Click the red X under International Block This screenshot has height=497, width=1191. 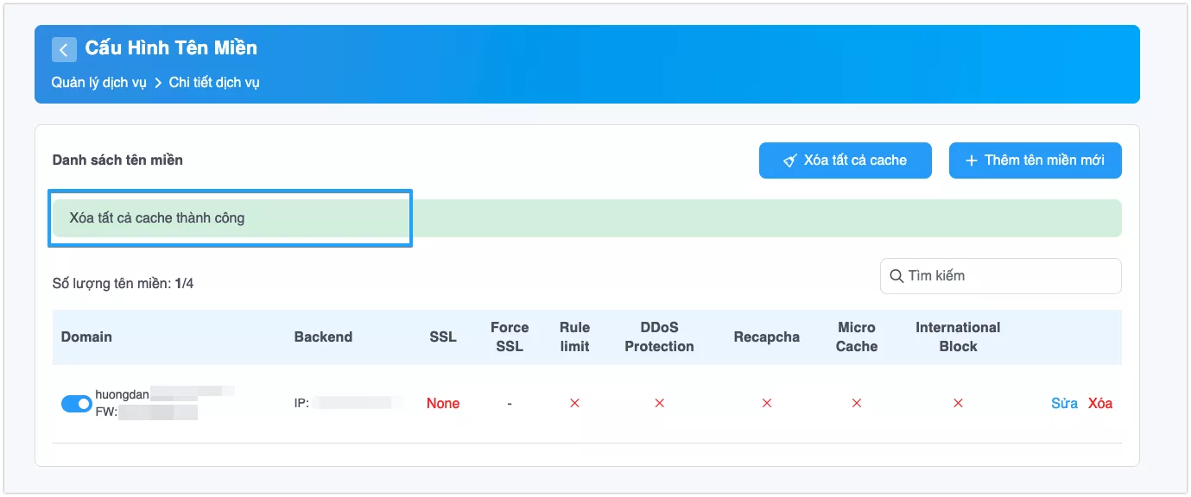pyautogui.click(x=958, y=403)
